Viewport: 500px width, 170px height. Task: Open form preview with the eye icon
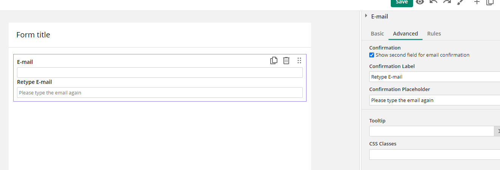[420, 2]
